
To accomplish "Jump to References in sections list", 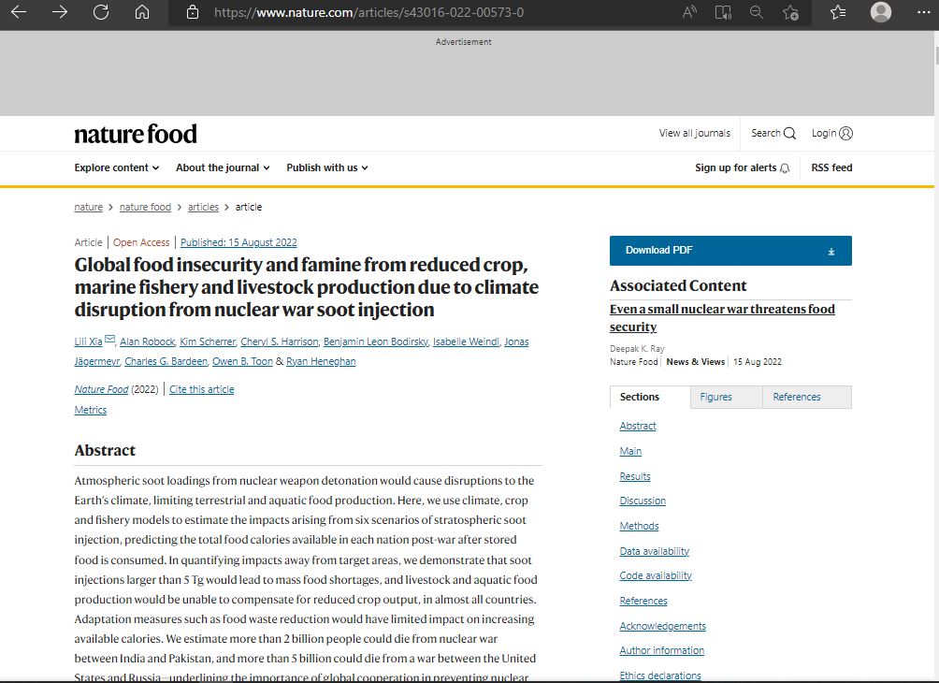I will coord(643,601).
